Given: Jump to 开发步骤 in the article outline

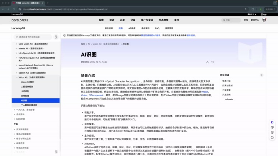Looking at the screenshot, I should click(x=226, y=90).
